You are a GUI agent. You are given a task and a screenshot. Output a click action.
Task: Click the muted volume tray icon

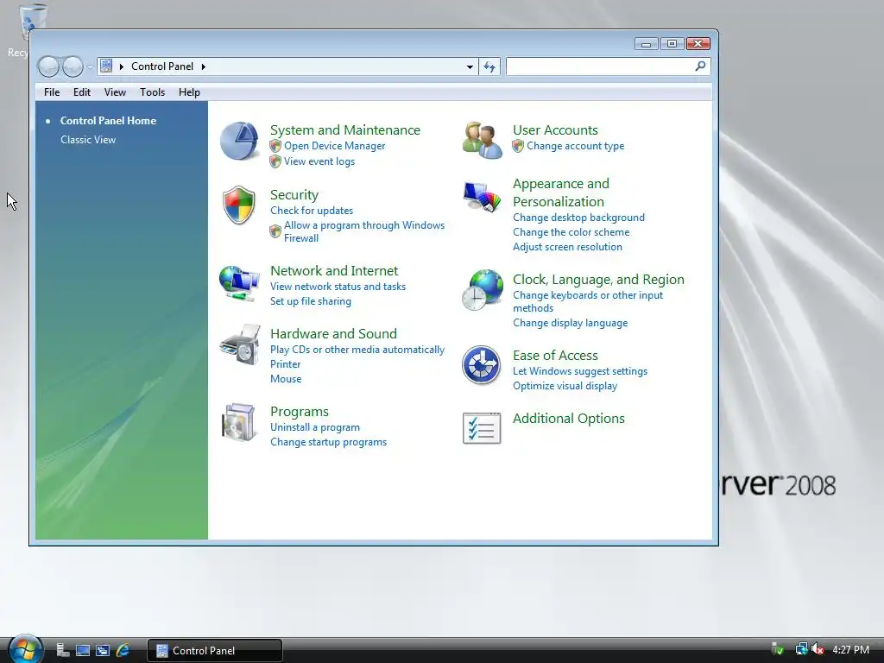[x=818, y=649]
